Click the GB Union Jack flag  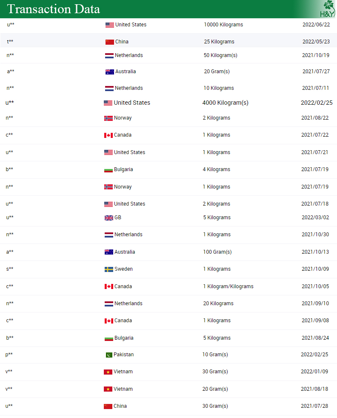click(x=109, y=218)
